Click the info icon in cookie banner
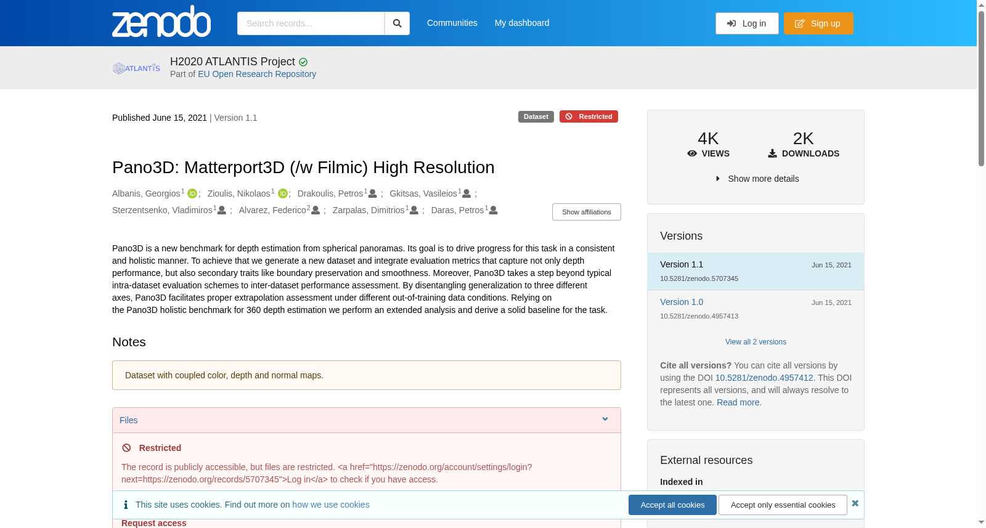This screenshot has height=528, width=986. [126, 505]
